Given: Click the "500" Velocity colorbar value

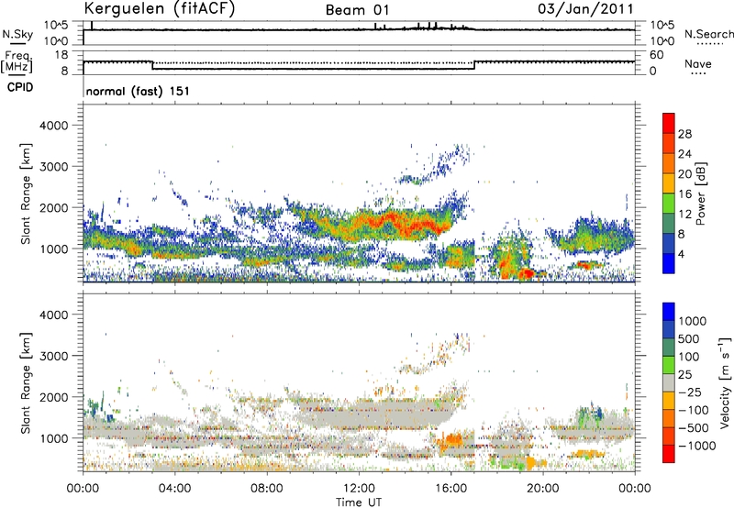Looking at the screenshot, I should click(x=689, y=339).
